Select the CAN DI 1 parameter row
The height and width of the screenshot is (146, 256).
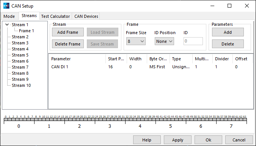pos(151,67)
